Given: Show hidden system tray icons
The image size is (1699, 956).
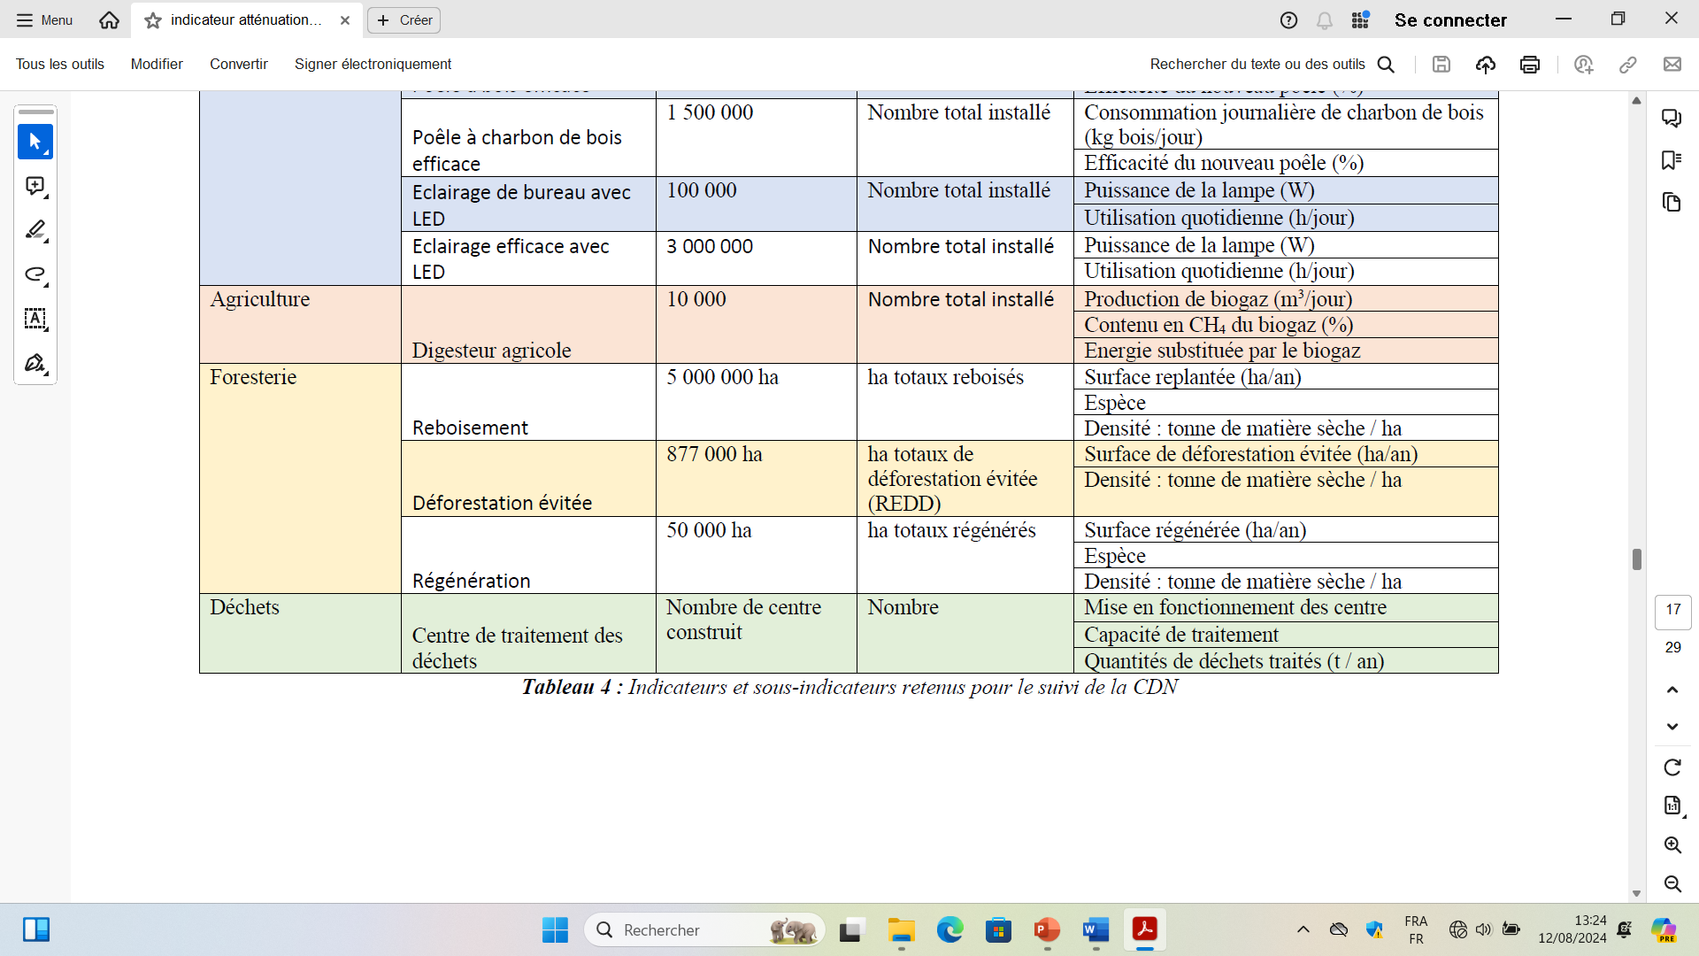Looking at the screenshot, I should [x=1303, y=929].
